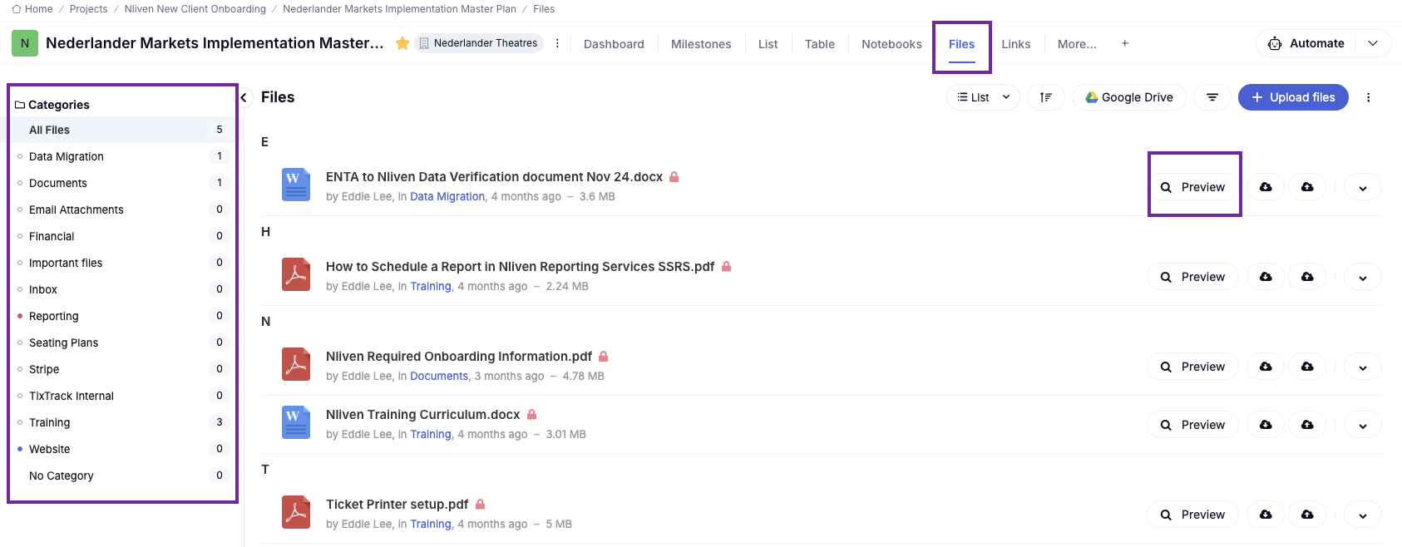Open Nliven New Client Onboarding breadcrumb

coord(195,9)
